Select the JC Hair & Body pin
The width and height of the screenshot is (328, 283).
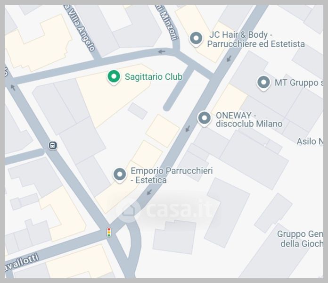pos(196,39)
